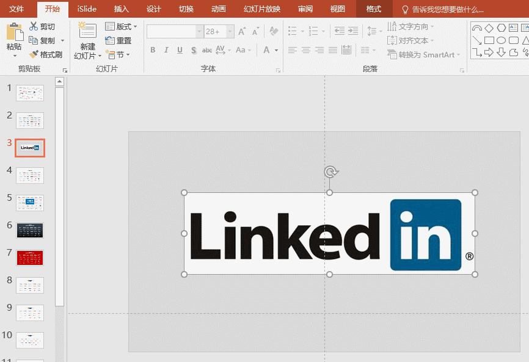The width and height of the screenshot is (529, 362).
Task: Toggle text Shadow (S) formatting
Action: (x=194, y=50)
